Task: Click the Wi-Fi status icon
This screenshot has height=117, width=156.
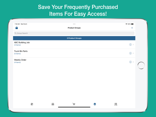Action: click(x=126, y=24)
